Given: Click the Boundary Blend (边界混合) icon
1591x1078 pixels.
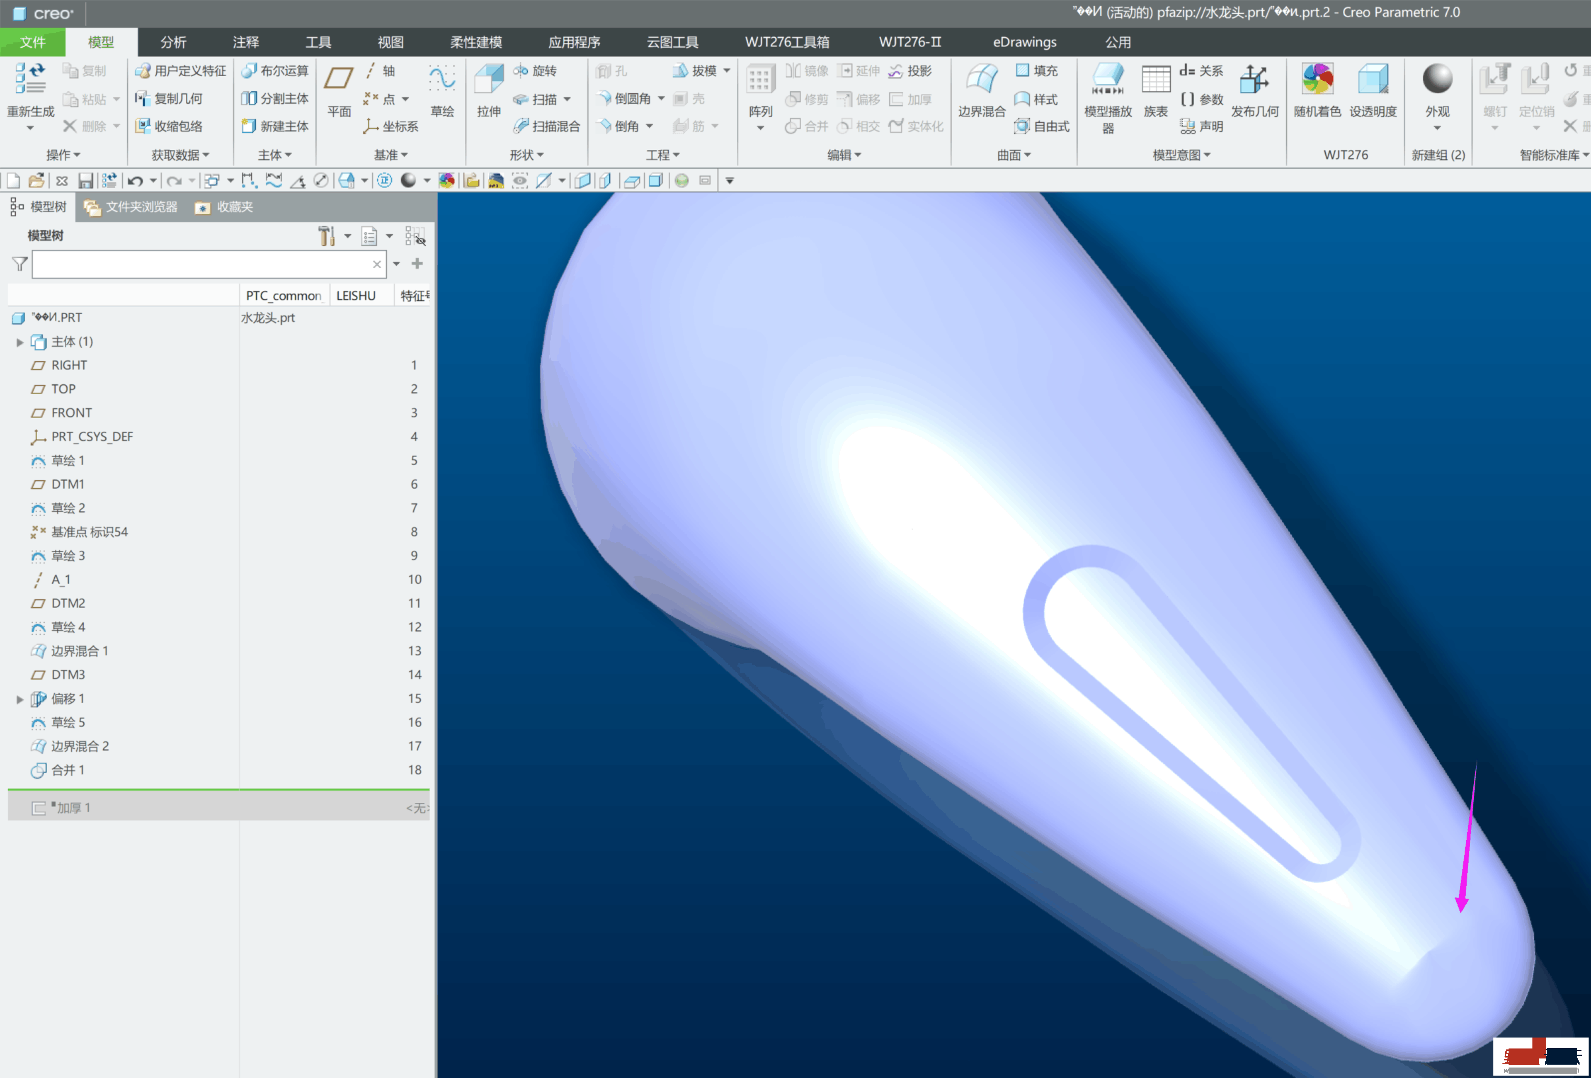Looking at the screenshot, I should pos(981,79).
